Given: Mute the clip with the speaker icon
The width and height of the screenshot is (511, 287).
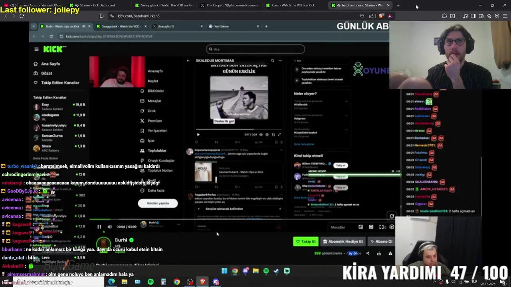Looking at the screenshot, I should pos(110,227).
